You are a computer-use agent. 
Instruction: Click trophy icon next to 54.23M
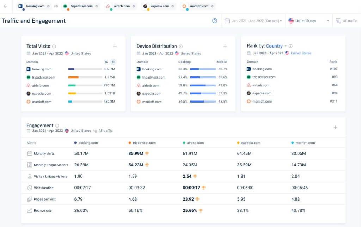pyautogui.click(x=147, y=165)
